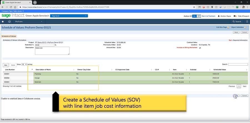Click scheduled value 10000.00
Screen dimensions: 250x123
216,74
